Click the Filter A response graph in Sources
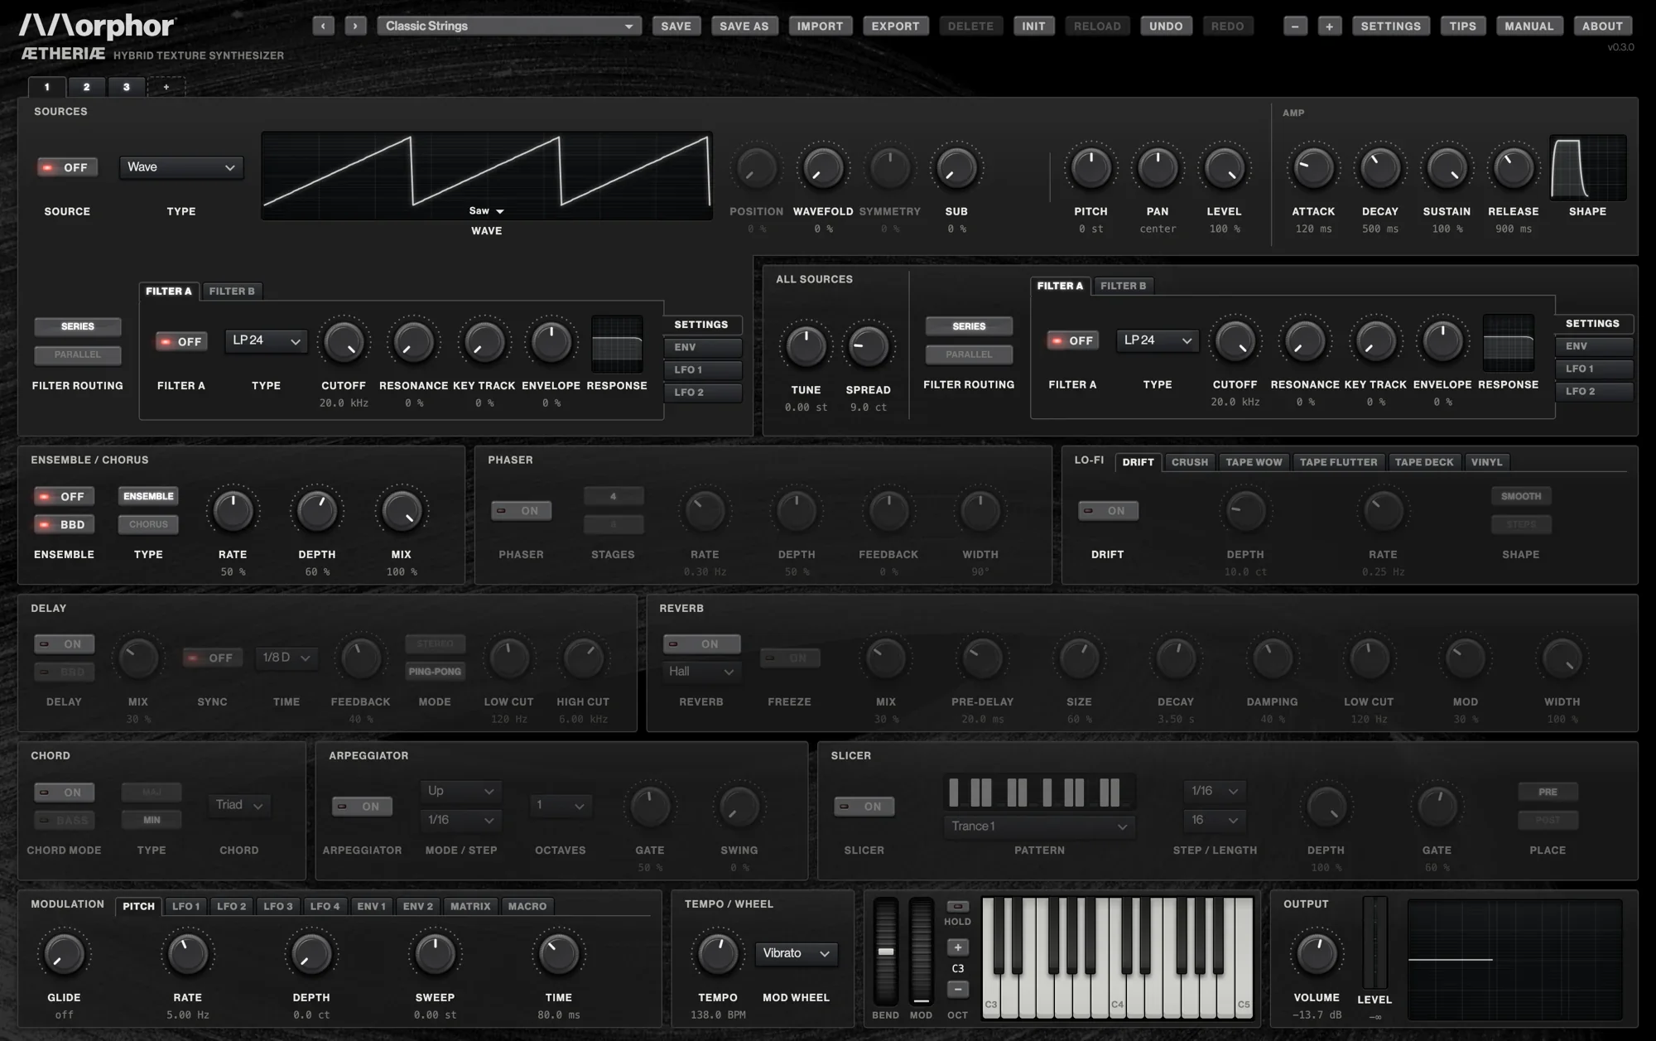Viewport: 1656px width, 1041px height. click(617, 343)
